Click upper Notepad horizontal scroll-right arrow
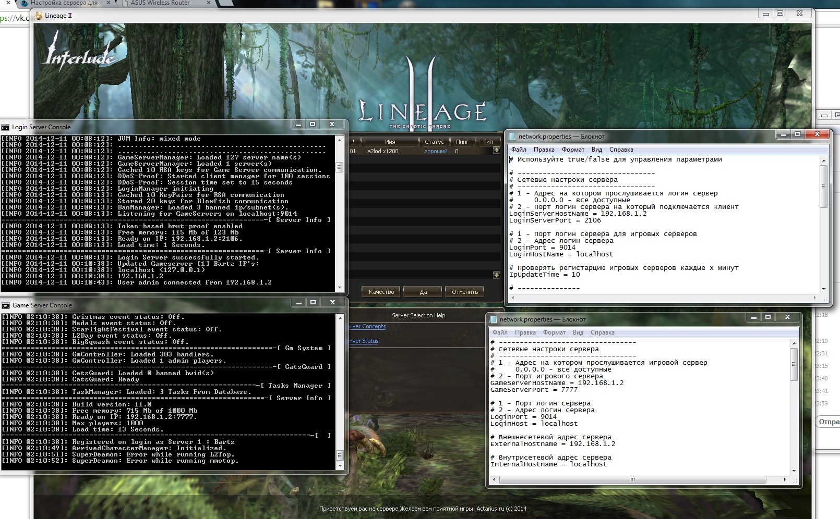The width and height of the screenshot is (840, 519). [x=815, y=298]
